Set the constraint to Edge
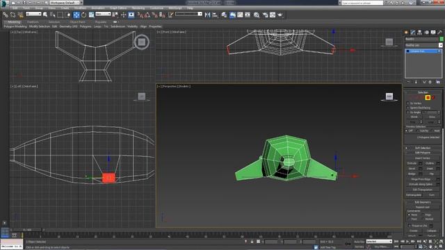Viewport: 445px width, 250px height. tap(423, 215)
